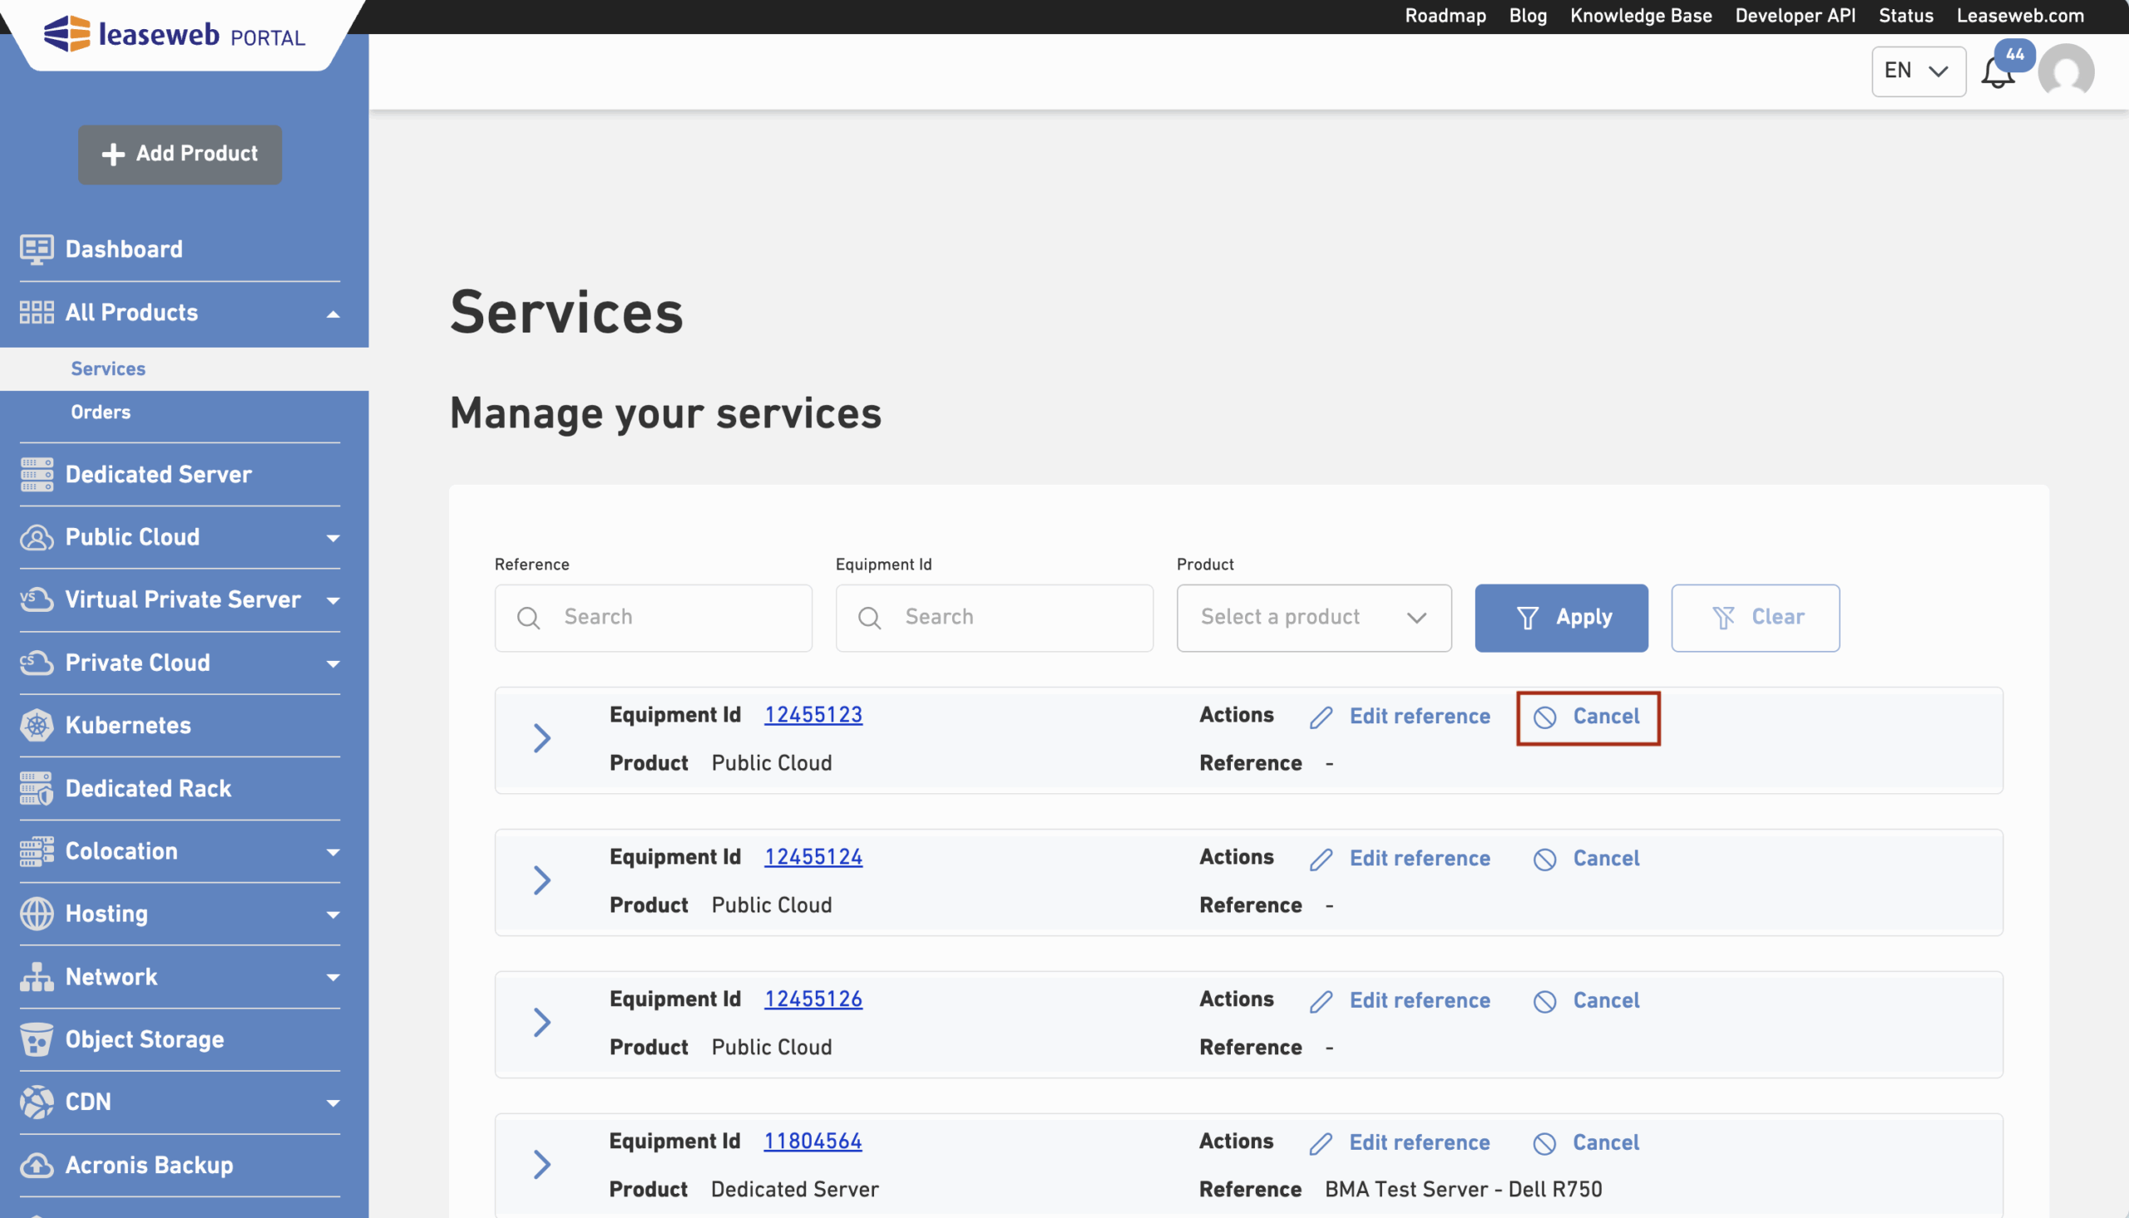Select Orders in the sidebar submenu

pyautogui.click(x=101, y=412)
